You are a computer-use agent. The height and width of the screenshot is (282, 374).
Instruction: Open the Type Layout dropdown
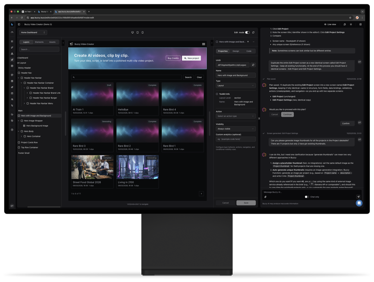coord(236,86)
